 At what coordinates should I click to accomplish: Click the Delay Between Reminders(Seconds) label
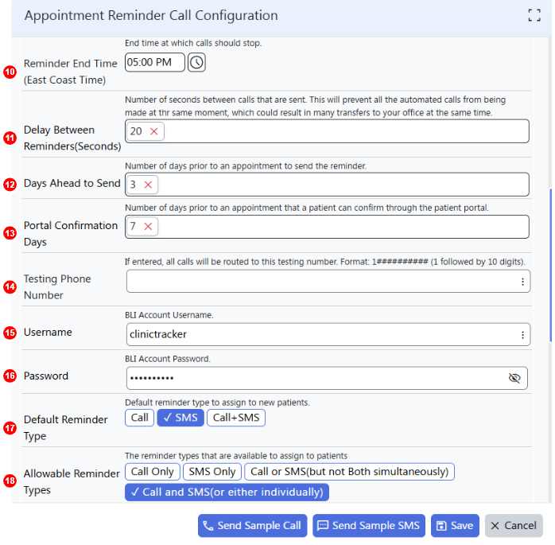pos(72,138)
